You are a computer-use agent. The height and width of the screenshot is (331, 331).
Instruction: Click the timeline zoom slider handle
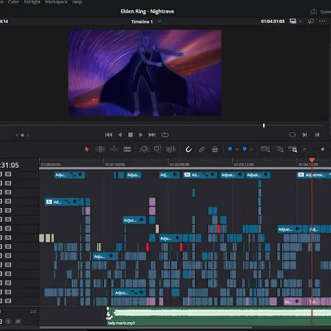(x=323, y=149)
